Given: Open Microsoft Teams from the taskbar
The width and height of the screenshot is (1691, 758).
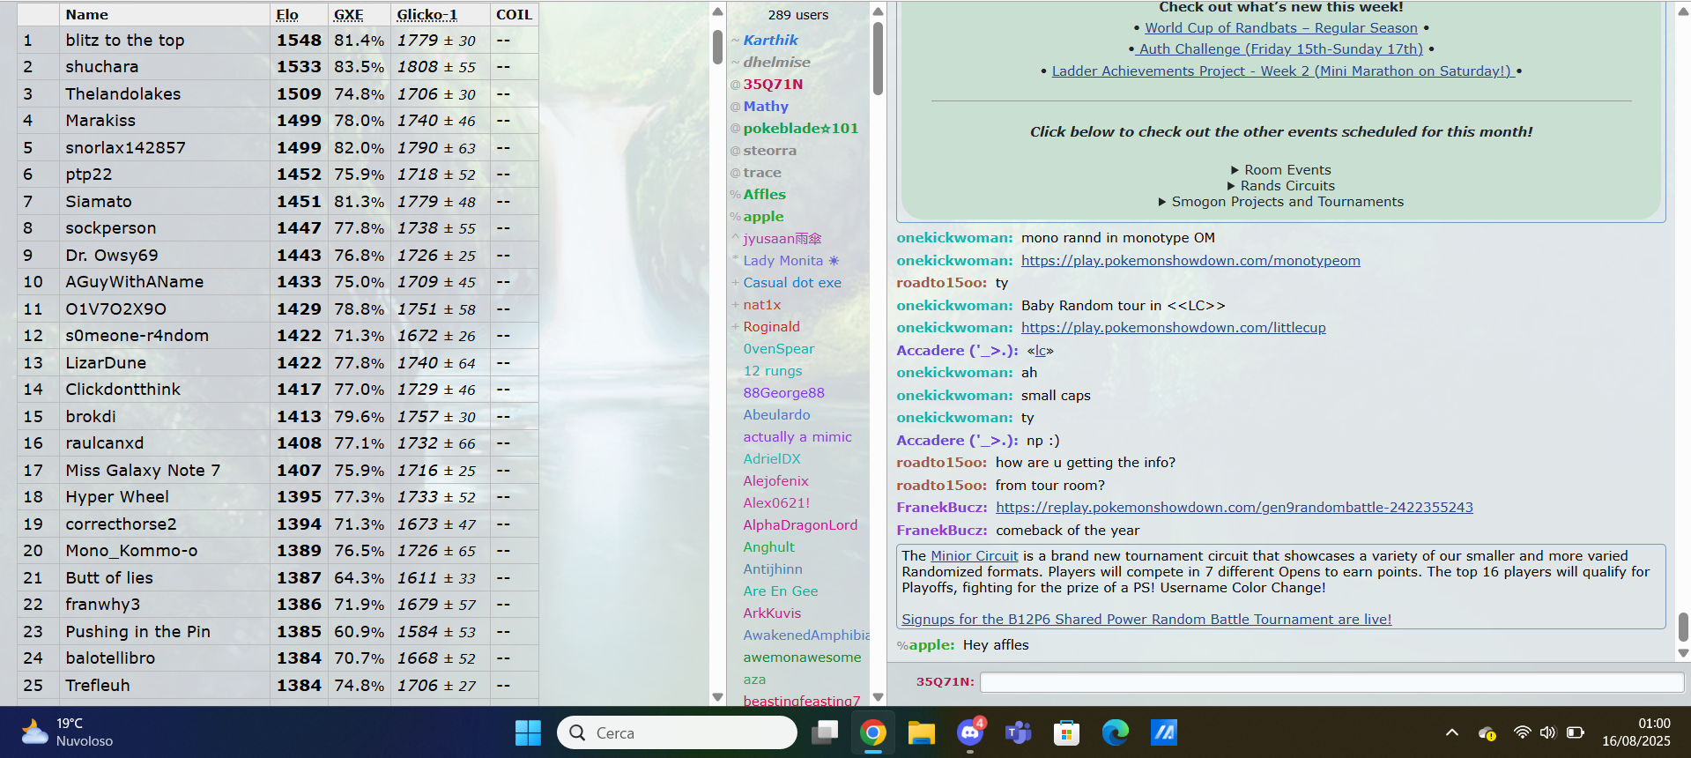Looking at the screenshot, I should [1018, 732].
